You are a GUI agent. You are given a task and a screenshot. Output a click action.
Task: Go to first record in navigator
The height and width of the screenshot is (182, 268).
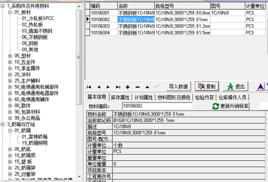[x=89, y=87]
